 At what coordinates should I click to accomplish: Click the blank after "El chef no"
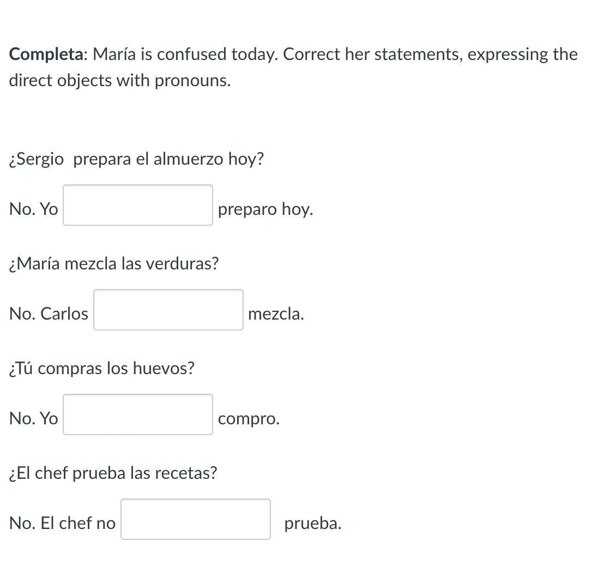(195, 519)
